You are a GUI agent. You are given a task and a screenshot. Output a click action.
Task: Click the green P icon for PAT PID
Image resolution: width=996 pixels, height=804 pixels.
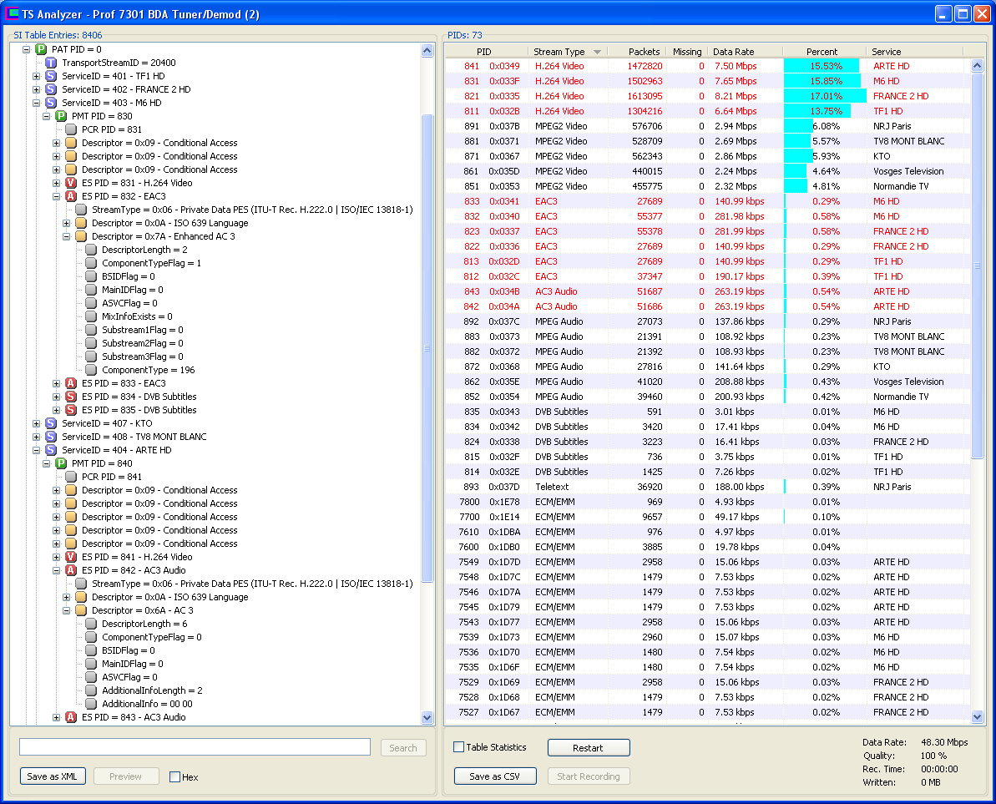41,49
